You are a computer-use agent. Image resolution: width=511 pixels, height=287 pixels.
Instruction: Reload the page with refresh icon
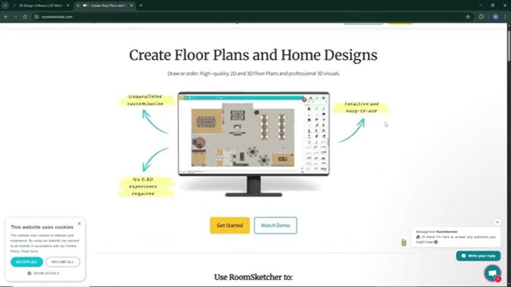click(25, 17)
